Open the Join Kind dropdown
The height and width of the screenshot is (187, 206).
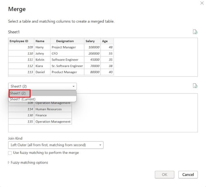pos(56,145)
